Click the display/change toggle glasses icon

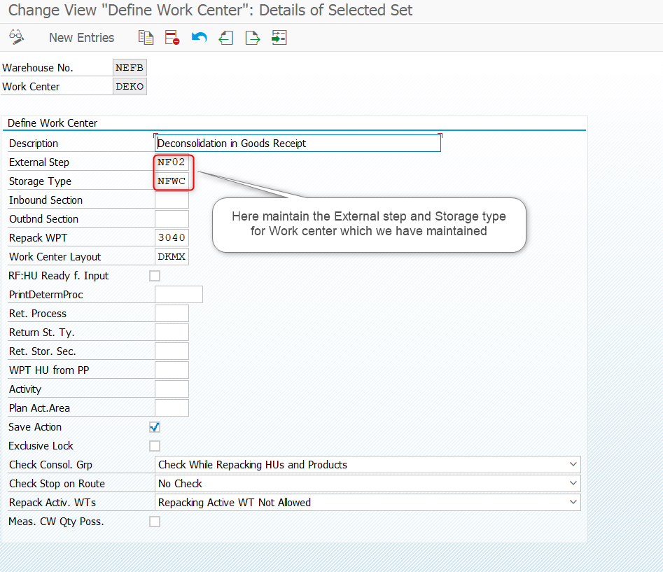click(17, 37)
